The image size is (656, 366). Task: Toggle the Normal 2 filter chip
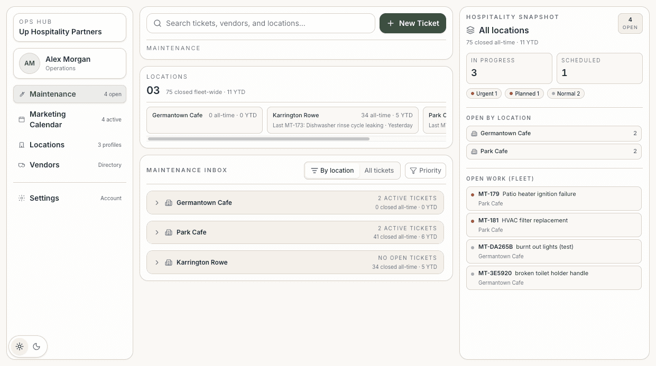tap(566, 93)
